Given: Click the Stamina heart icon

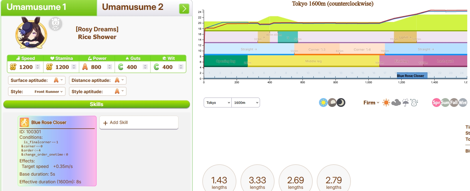Looking at the screenshot, I should click(x=52, y=58).
